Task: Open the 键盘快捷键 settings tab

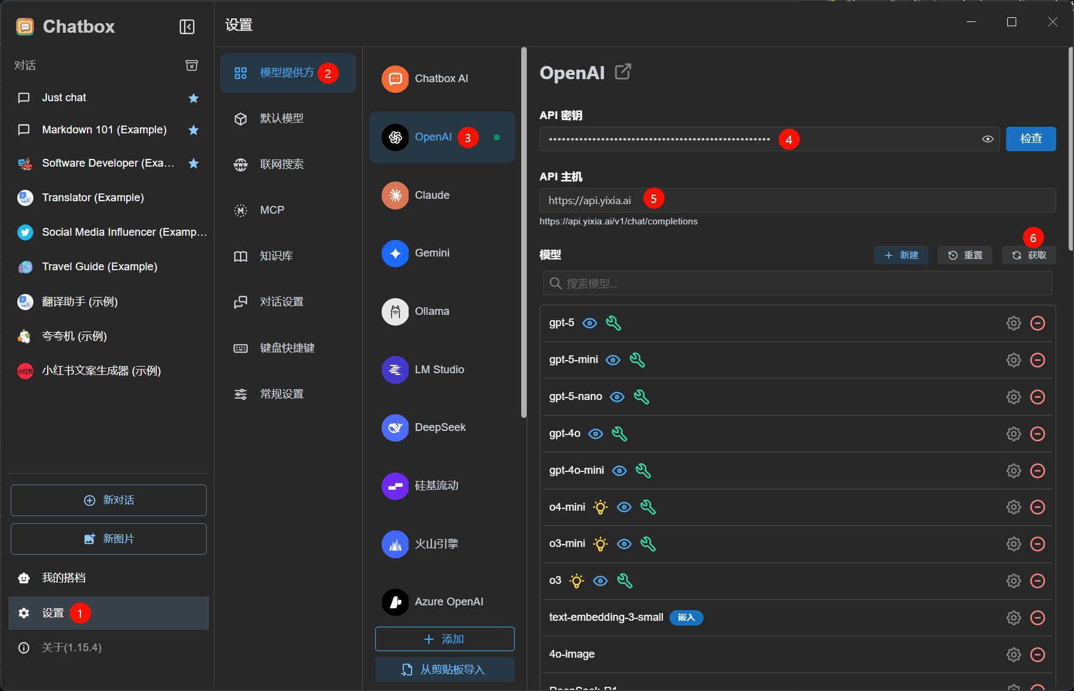Action: click(x=288, y=348)
